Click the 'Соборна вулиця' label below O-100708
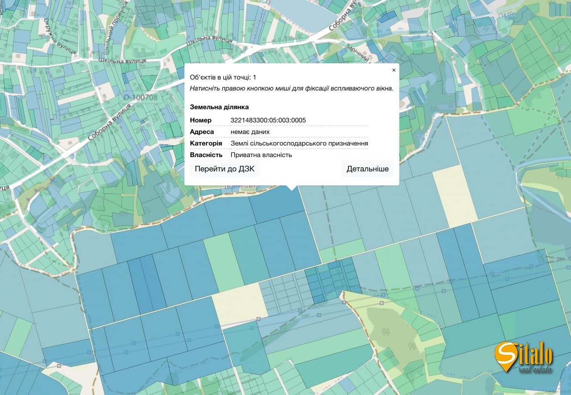The height and width of the screenshot is (395, 571). pyautogui.click(x=110, y=123)
